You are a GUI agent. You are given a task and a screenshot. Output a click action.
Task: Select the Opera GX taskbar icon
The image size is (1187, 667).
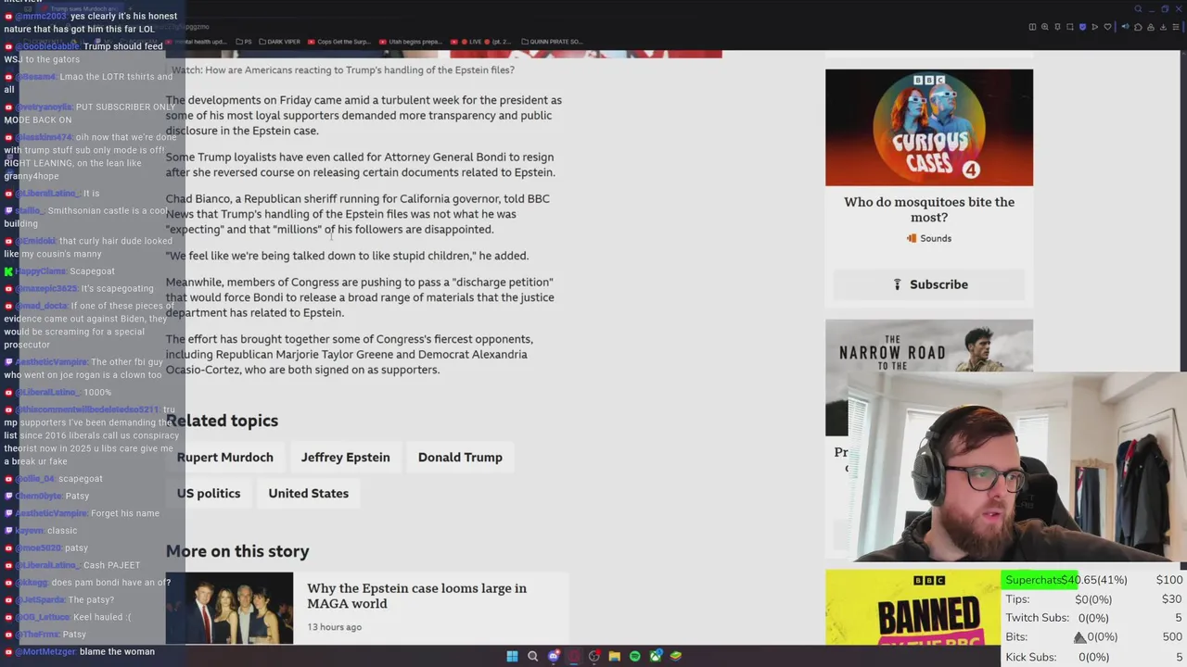[x=574, y=656]
